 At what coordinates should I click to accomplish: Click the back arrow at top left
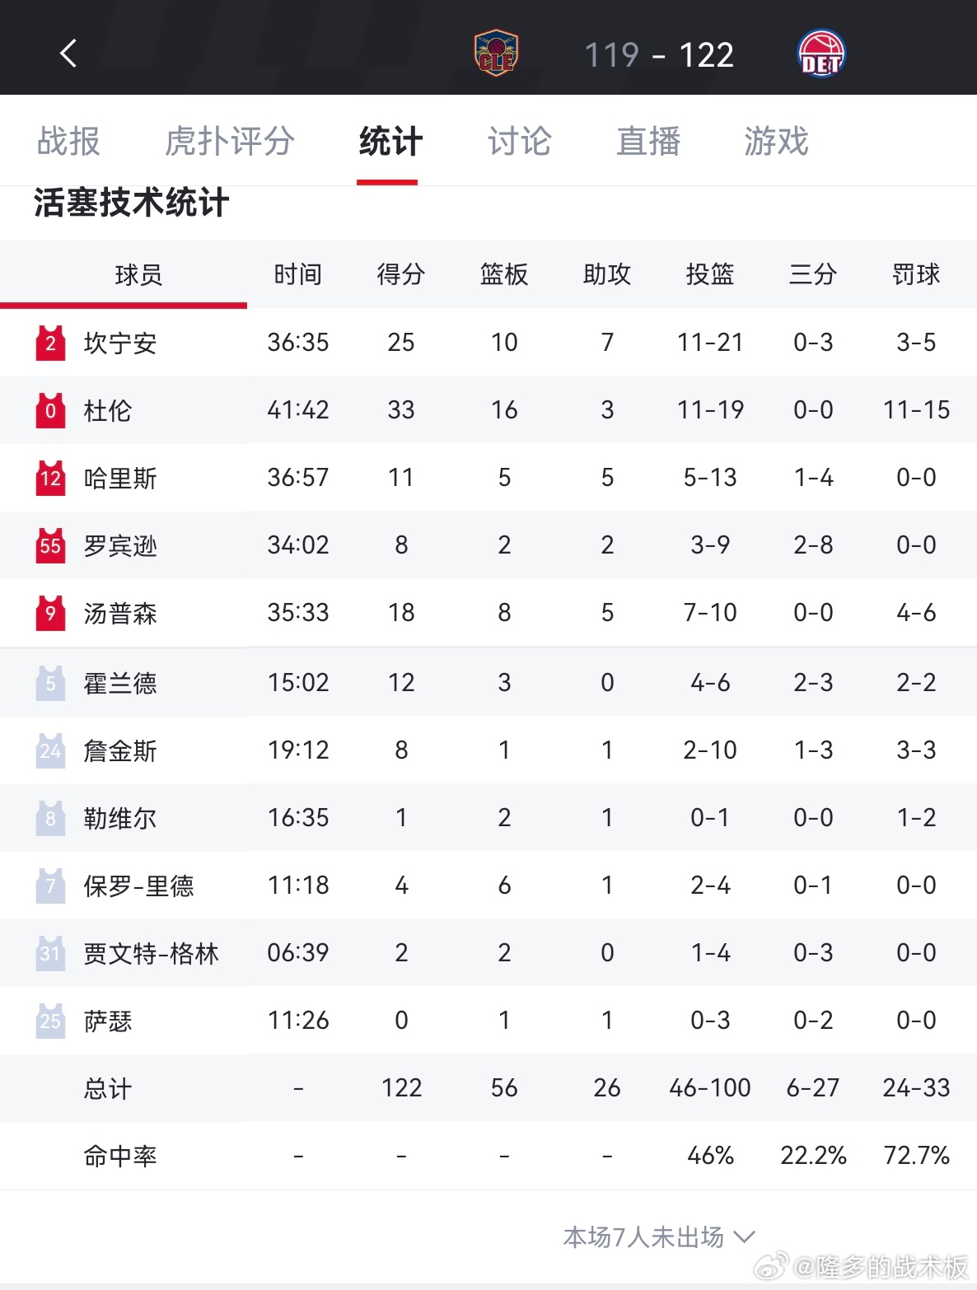[68, 53]
